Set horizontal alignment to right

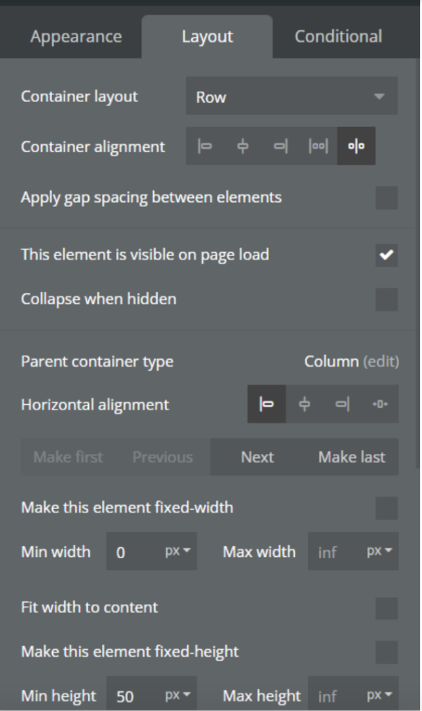pyautogui.click(x=342, y=405)
